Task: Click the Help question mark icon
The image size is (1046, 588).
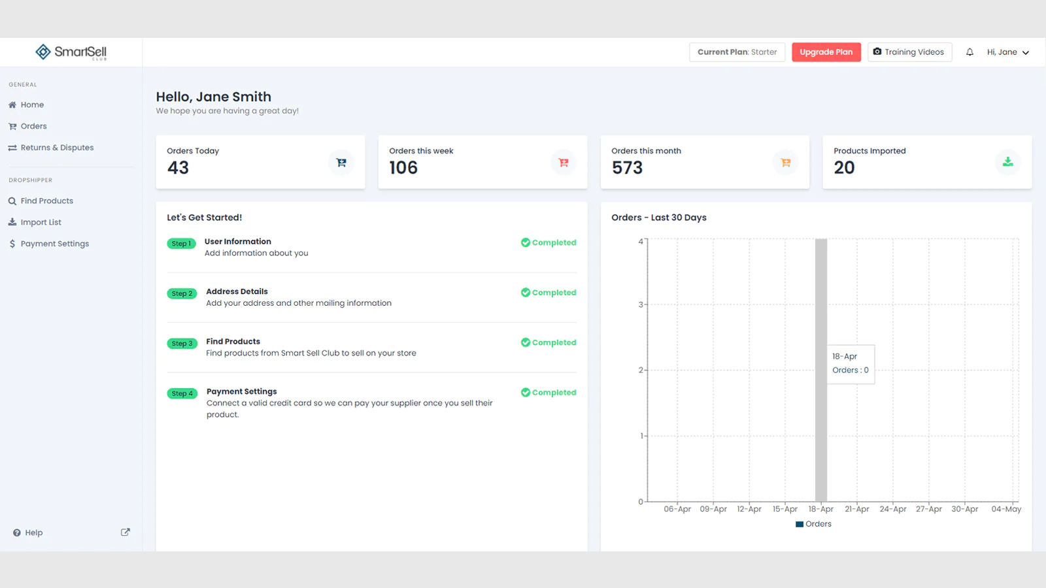Action: pyautogui.click(x=17, y=533)
